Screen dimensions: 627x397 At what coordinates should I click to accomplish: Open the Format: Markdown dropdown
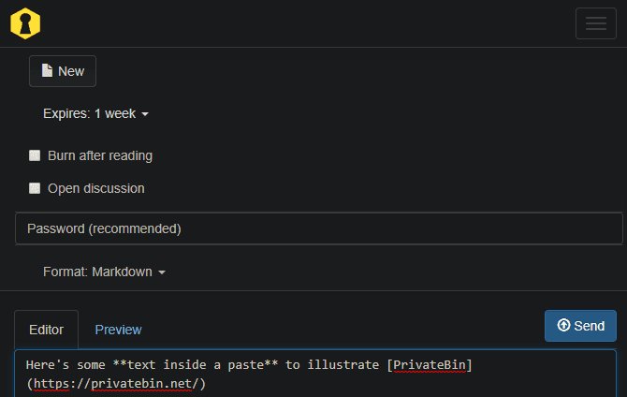tap(103, 272)
